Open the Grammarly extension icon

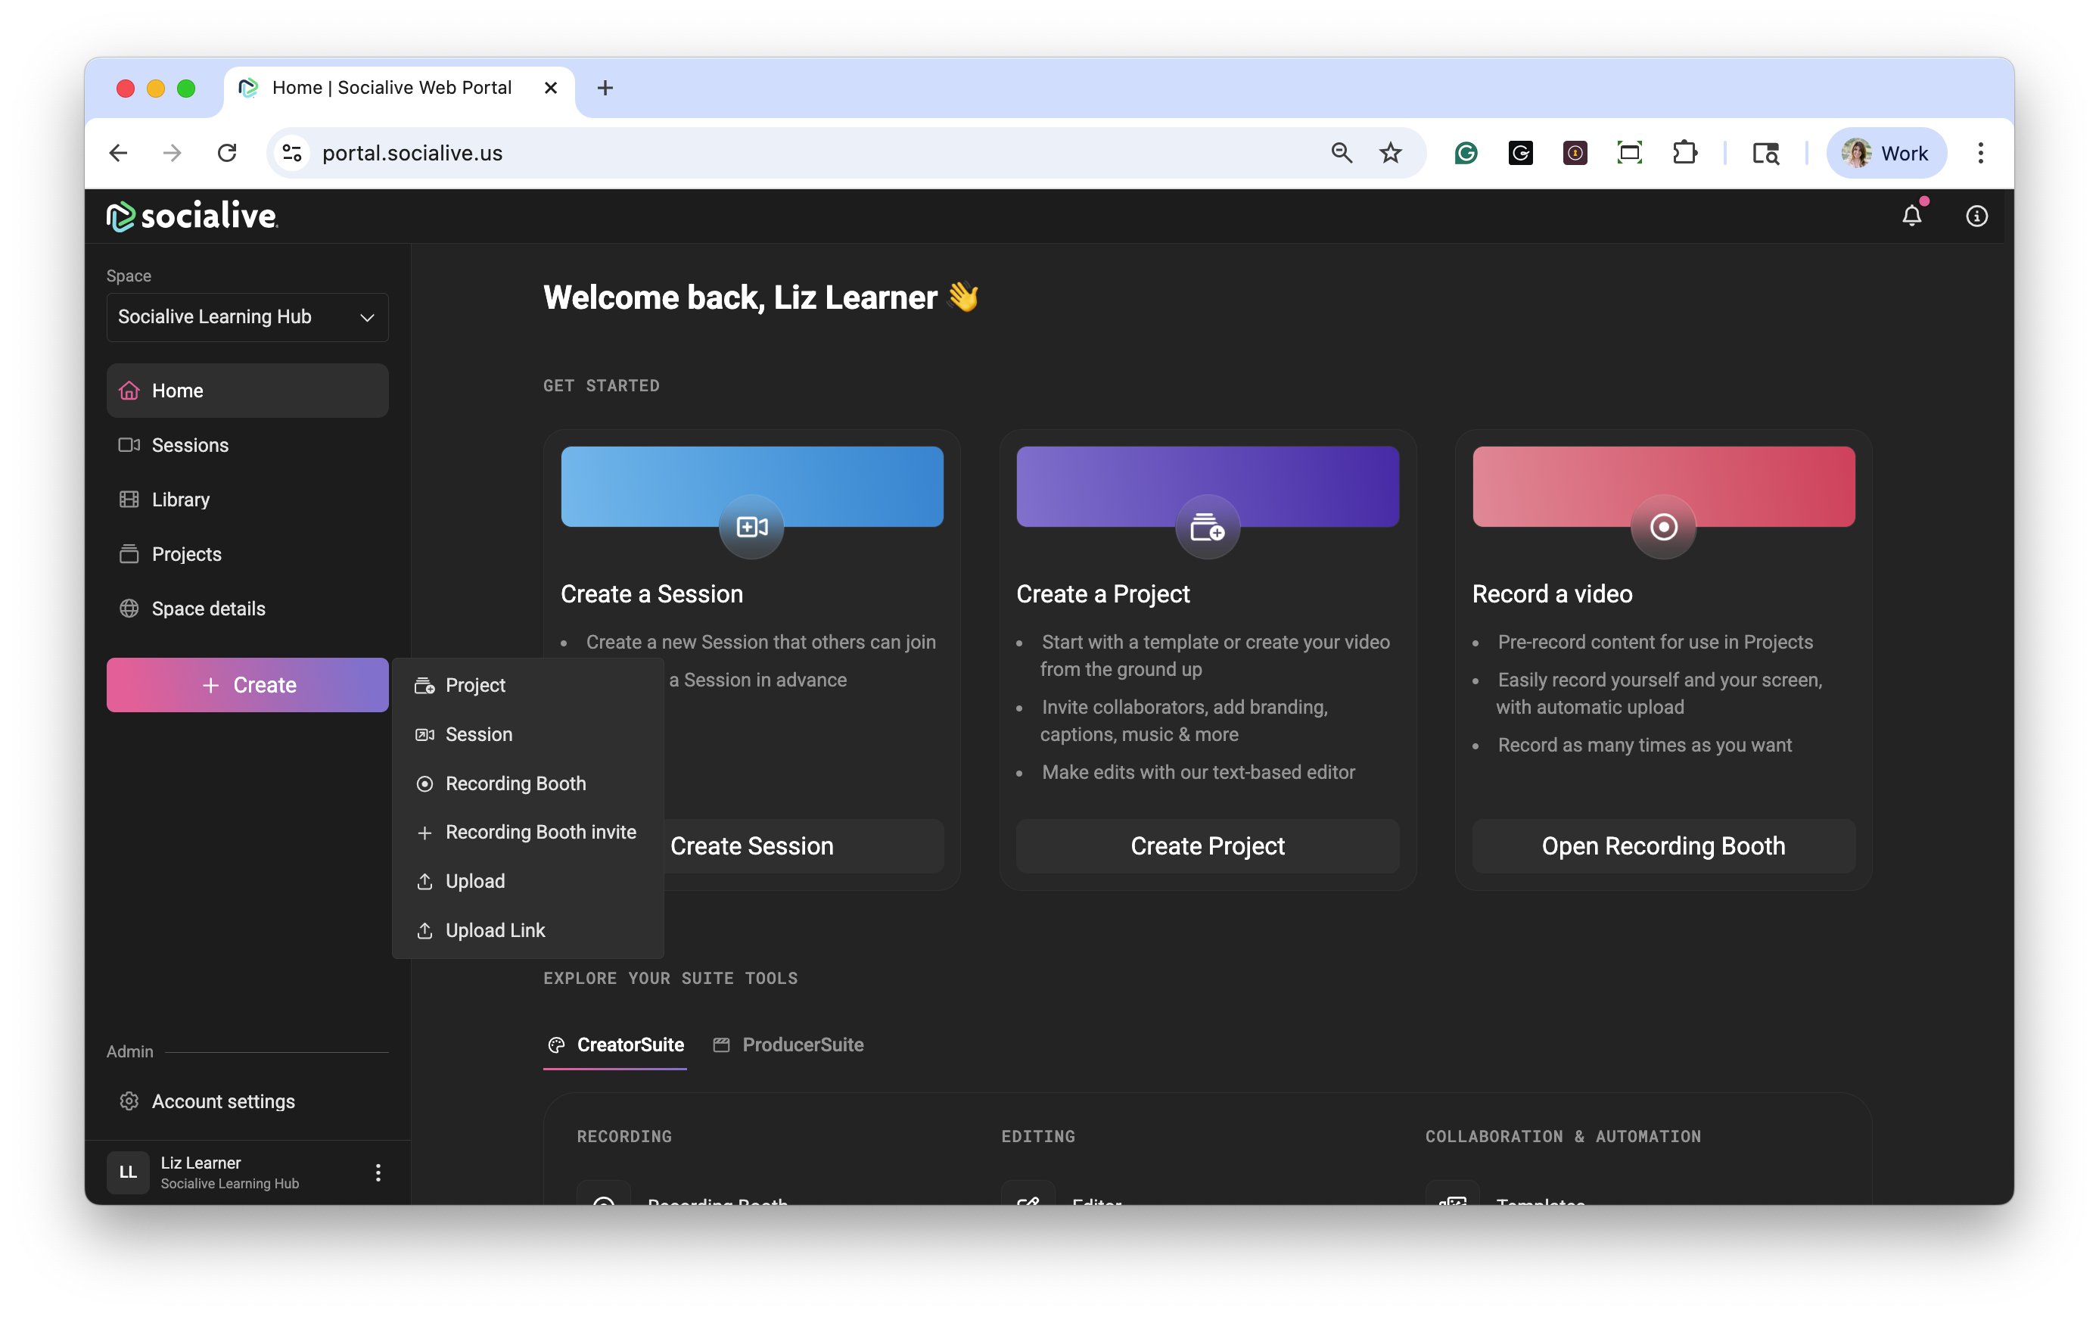1466,154
